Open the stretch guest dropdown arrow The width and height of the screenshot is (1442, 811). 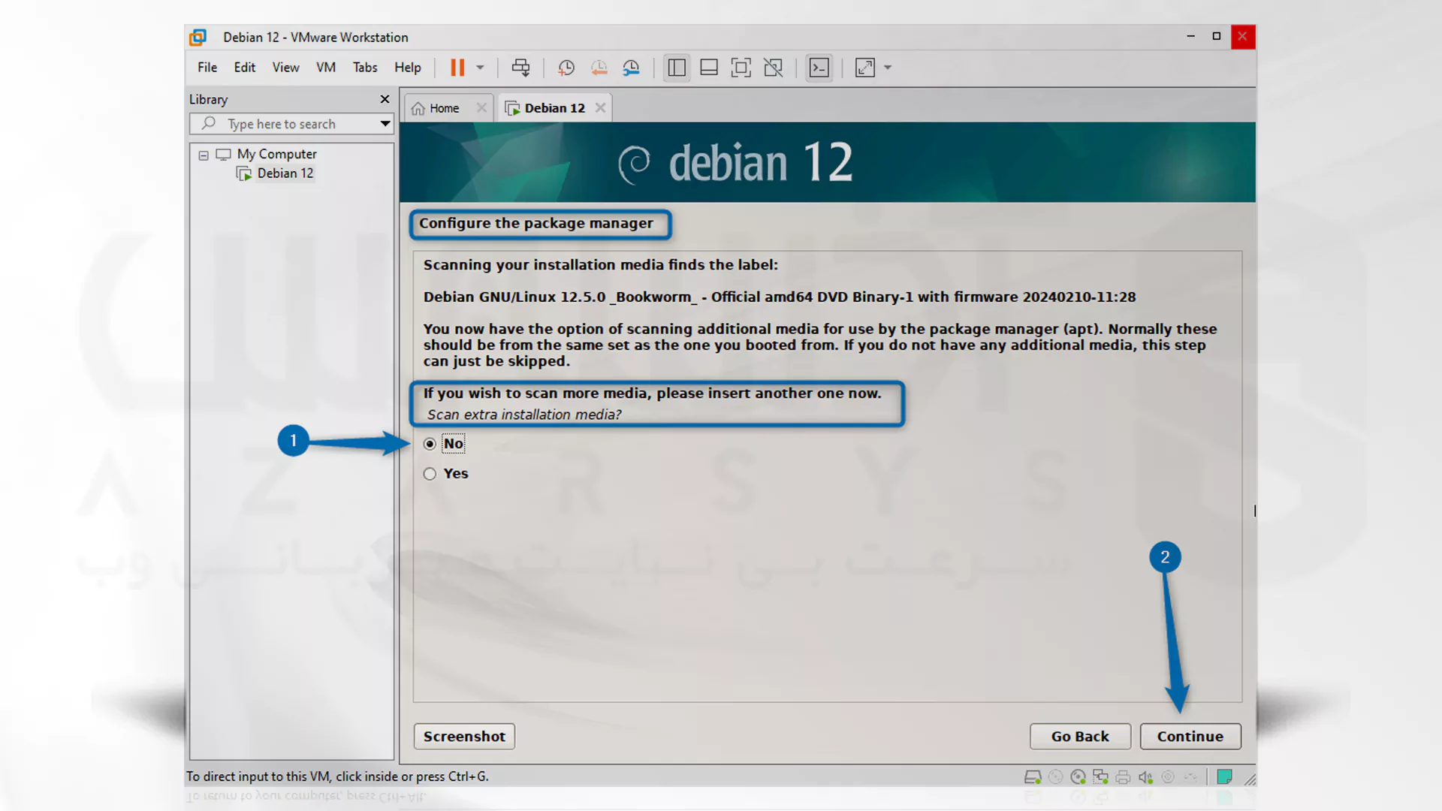888,68
